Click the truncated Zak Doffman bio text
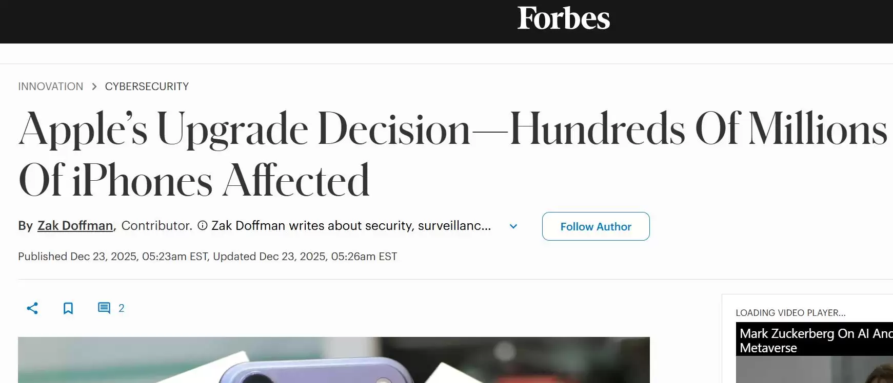 [351, 226]
